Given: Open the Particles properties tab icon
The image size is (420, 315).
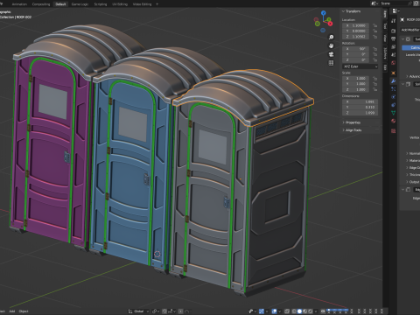Looking at the screenshot, I should coord(393,89).
